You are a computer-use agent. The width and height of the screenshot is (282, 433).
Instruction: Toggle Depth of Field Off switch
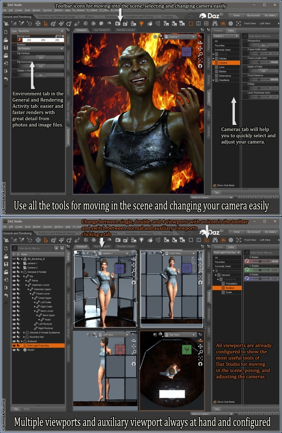263,71
